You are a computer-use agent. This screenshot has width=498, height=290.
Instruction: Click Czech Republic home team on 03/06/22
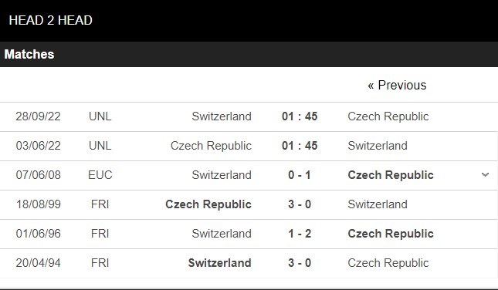point(211,146)
